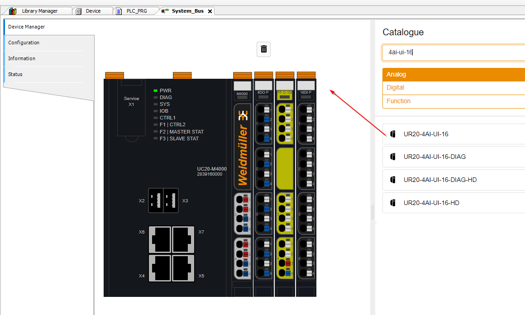This screenshot has height=315, width=525.
Task: Choose UR20-4AI-UI-16-DIAG-HD module entry
Action: click(453, 180)
